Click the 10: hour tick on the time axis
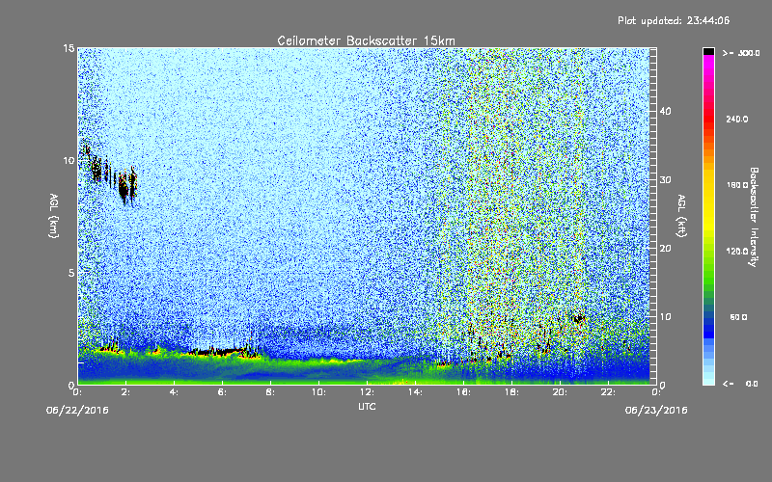The height and width of the screenshot is (482, 772). click(319, 392)
